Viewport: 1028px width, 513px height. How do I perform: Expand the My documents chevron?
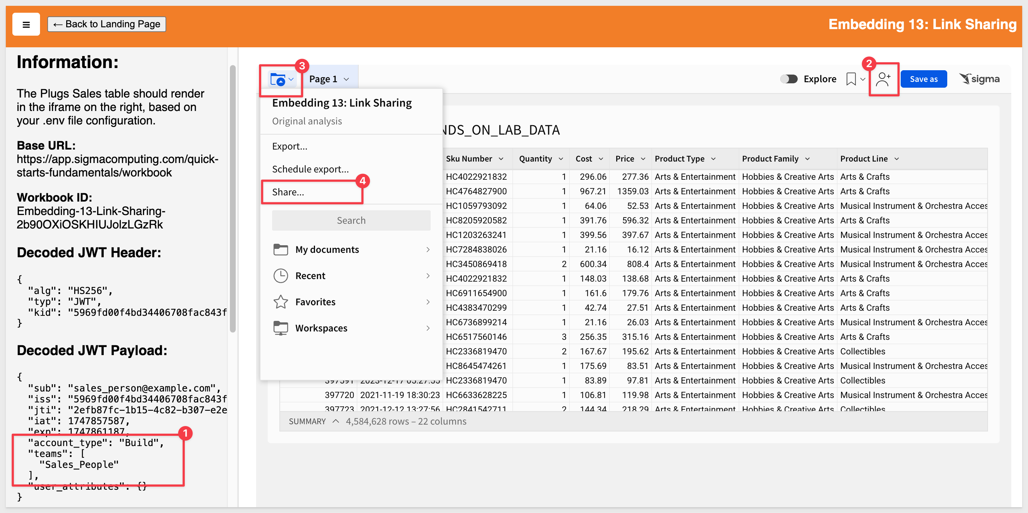click(428, 250)
